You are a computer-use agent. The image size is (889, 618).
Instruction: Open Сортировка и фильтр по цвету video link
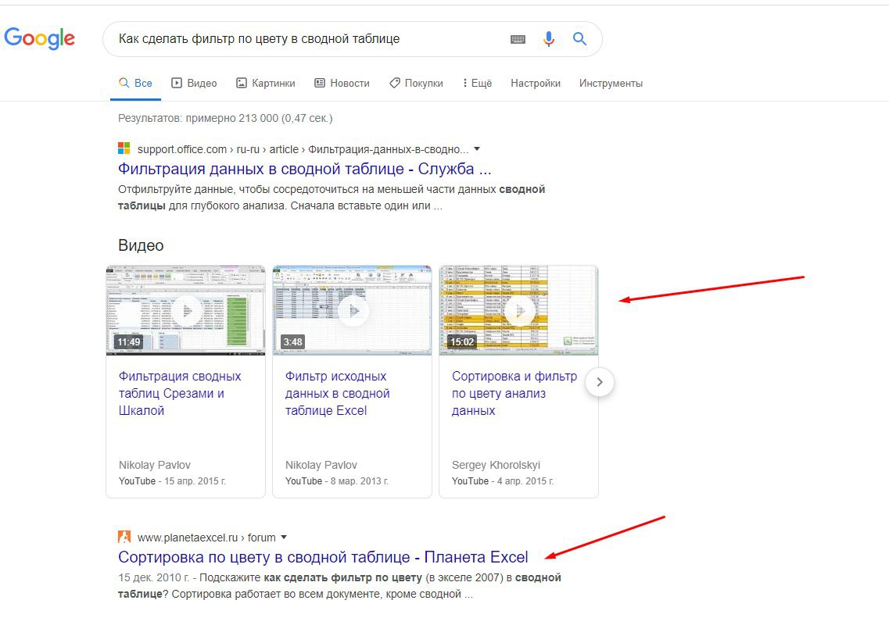(x=514, y=393)
